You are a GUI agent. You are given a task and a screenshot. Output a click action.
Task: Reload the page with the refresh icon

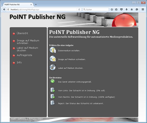coord(79,9)
